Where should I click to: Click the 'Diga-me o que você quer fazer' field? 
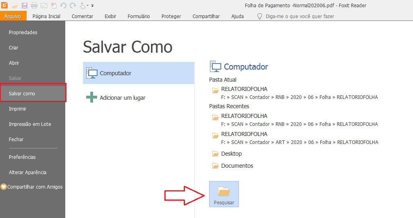300,16
